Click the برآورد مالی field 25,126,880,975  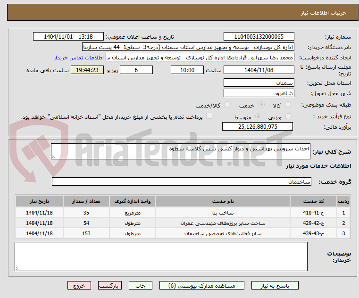pos(258,126)
